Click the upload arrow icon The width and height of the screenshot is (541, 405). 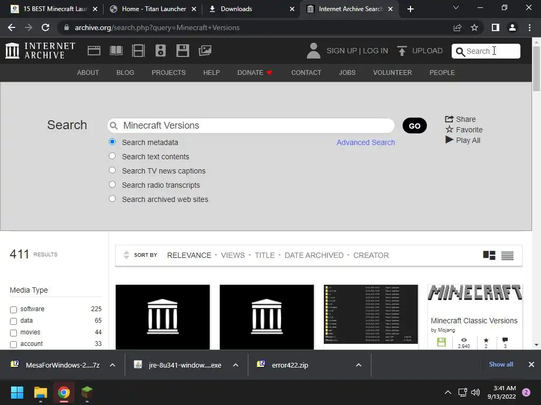pos(402,51)
